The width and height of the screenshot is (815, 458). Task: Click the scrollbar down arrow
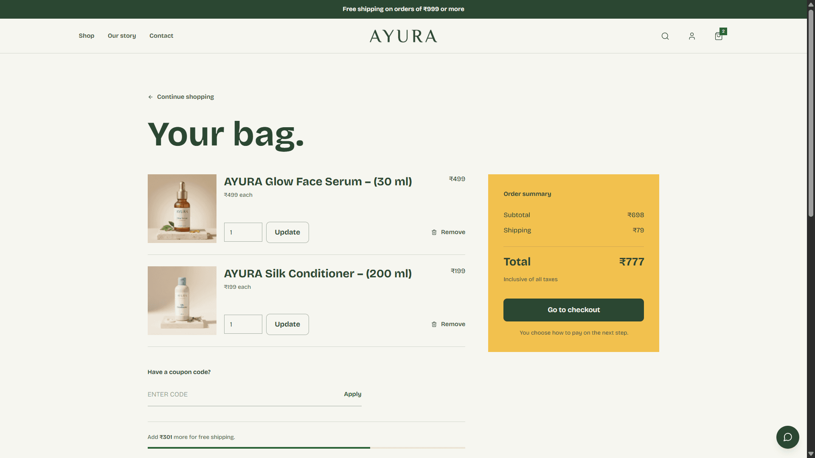click(811, 454)
